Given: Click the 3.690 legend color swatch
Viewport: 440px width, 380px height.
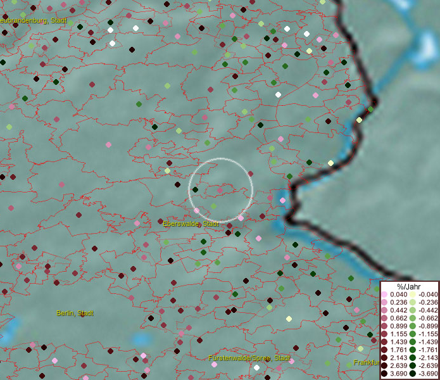Looking at the screenshot, I should tap(384, 374).
